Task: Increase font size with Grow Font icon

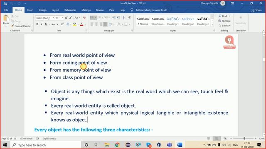Action: click(66, 18)
